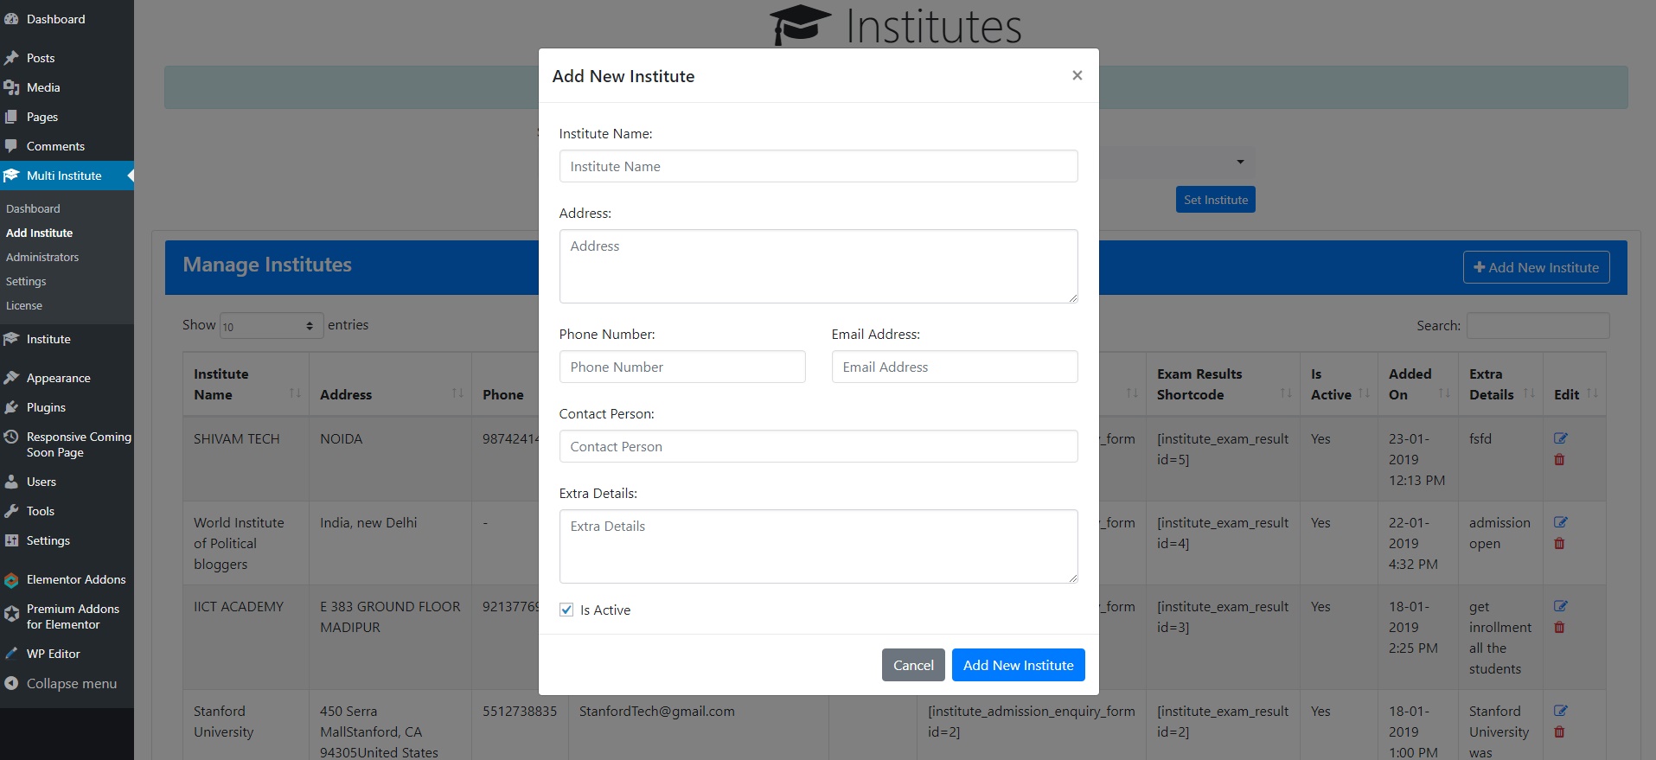
Task: Click the Multi Institute graduation cap icon
Action: 11,176
